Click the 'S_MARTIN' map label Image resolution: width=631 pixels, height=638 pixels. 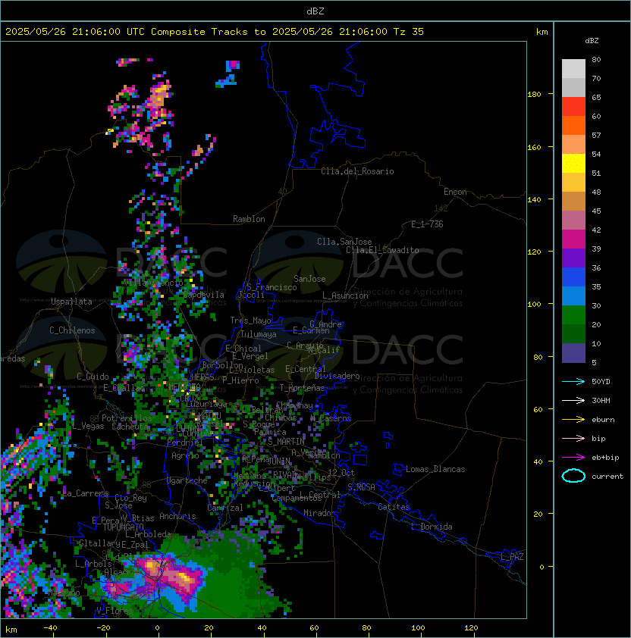[x=287, y=442]
